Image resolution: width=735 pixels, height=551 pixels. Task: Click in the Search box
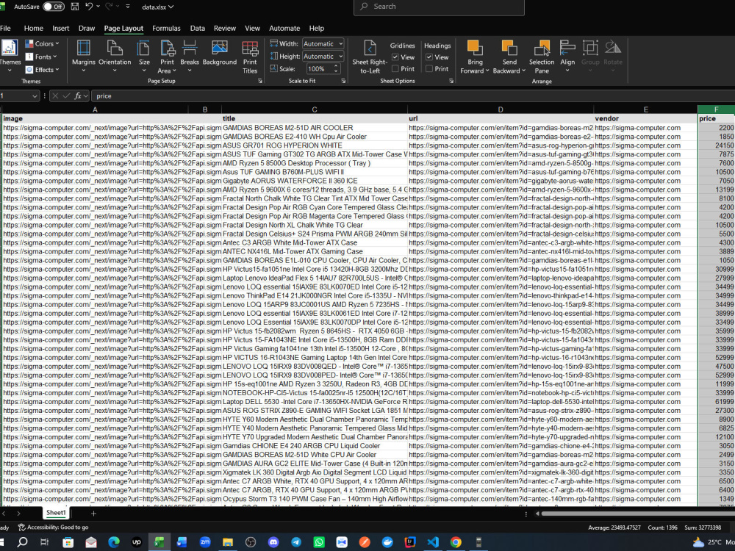(x=439, y=7)
